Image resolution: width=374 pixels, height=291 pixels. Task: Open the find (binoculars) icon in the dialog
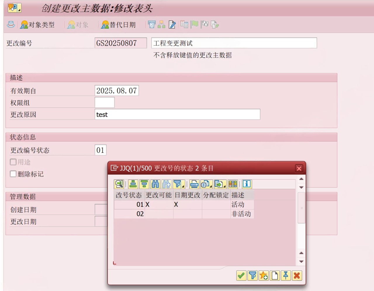click(x=155, y=184)
